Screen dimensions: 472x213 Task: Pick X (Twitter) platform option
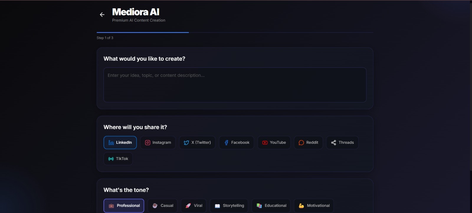point(197,143)
